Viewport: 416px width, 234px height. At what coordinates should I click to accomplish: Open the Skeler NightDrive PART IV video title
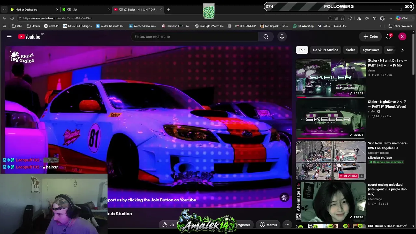click(x=387, y=104)
